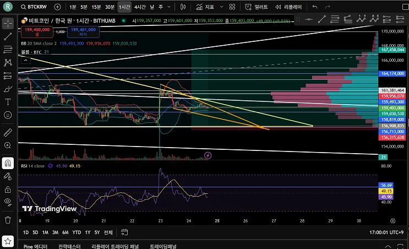Set range to 1Y
This screenshot has height=249, width=409.
pos(88,232)
